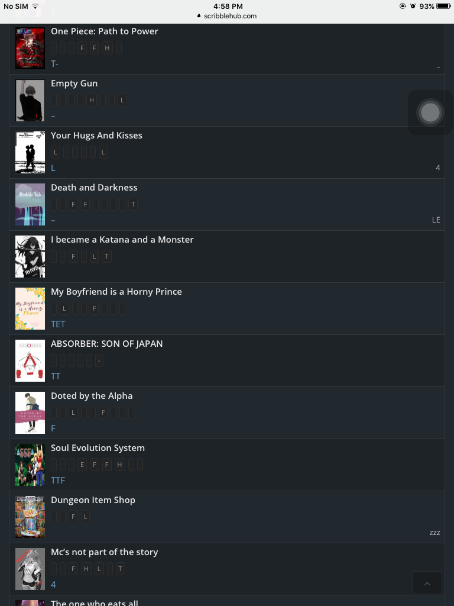Select the T tag under Death and Darkness
Image resolution: width=454 pixels, height=606 pixels.
[x=133, y=204]
